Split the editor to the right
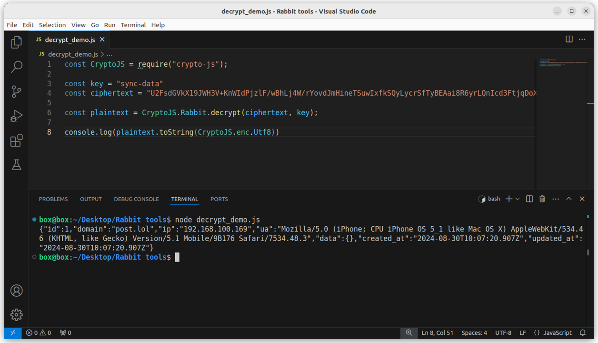 click(569, 39)
